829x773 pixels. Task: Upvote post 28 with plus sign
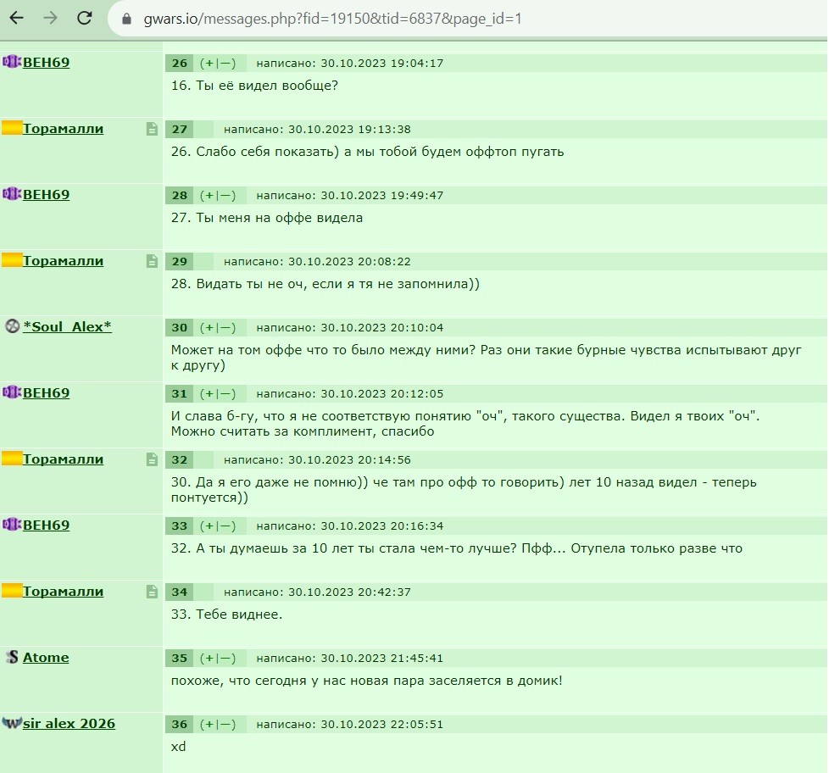click(209, 195)
